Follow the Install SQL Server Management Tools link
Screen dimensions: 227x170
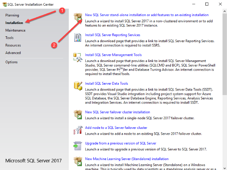tap(113, 55)
